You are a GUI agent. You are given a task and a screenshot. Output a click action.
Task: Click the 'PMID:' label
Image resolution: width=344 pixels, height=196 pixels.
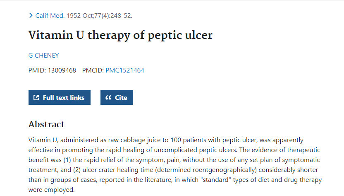[x=37, y=70]
